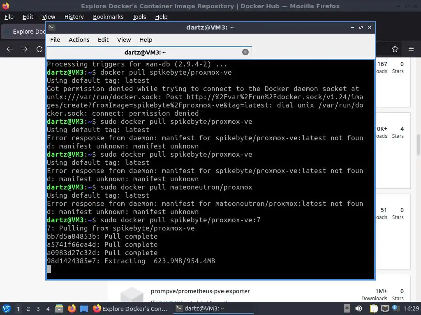Launch Firefox from the taskbar quick launcher

[72, 308]
